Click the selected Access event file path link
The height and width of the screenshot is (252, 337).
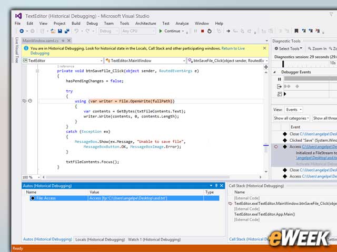click(320, 146)
